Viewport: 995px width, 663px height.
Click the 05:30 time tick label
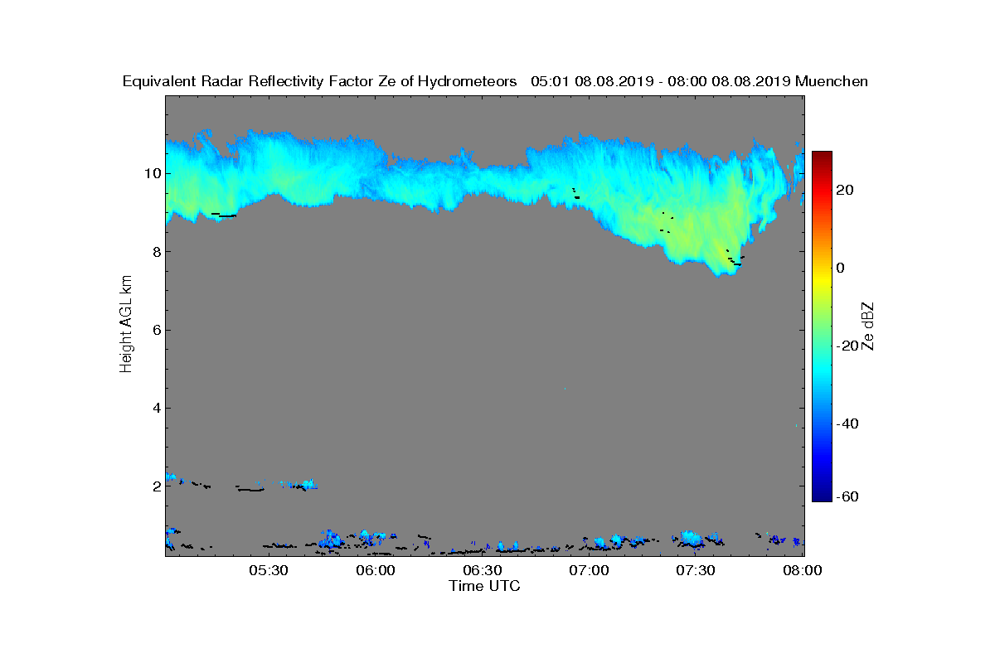268,571
